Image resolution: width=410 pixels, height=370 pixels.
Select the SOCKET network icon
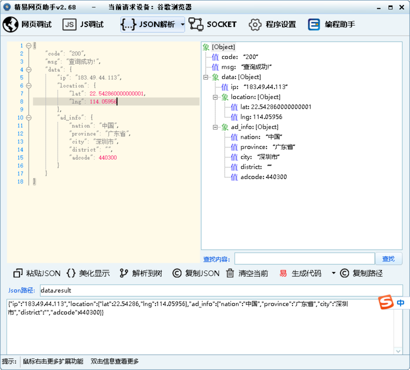click(x=196, y=24)
